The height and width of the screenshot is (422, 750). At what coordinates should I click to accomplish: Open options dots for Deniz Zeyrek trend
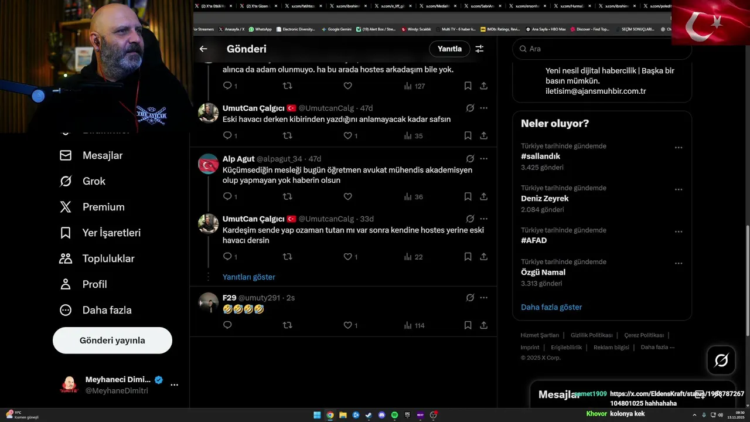coord(679,189)
